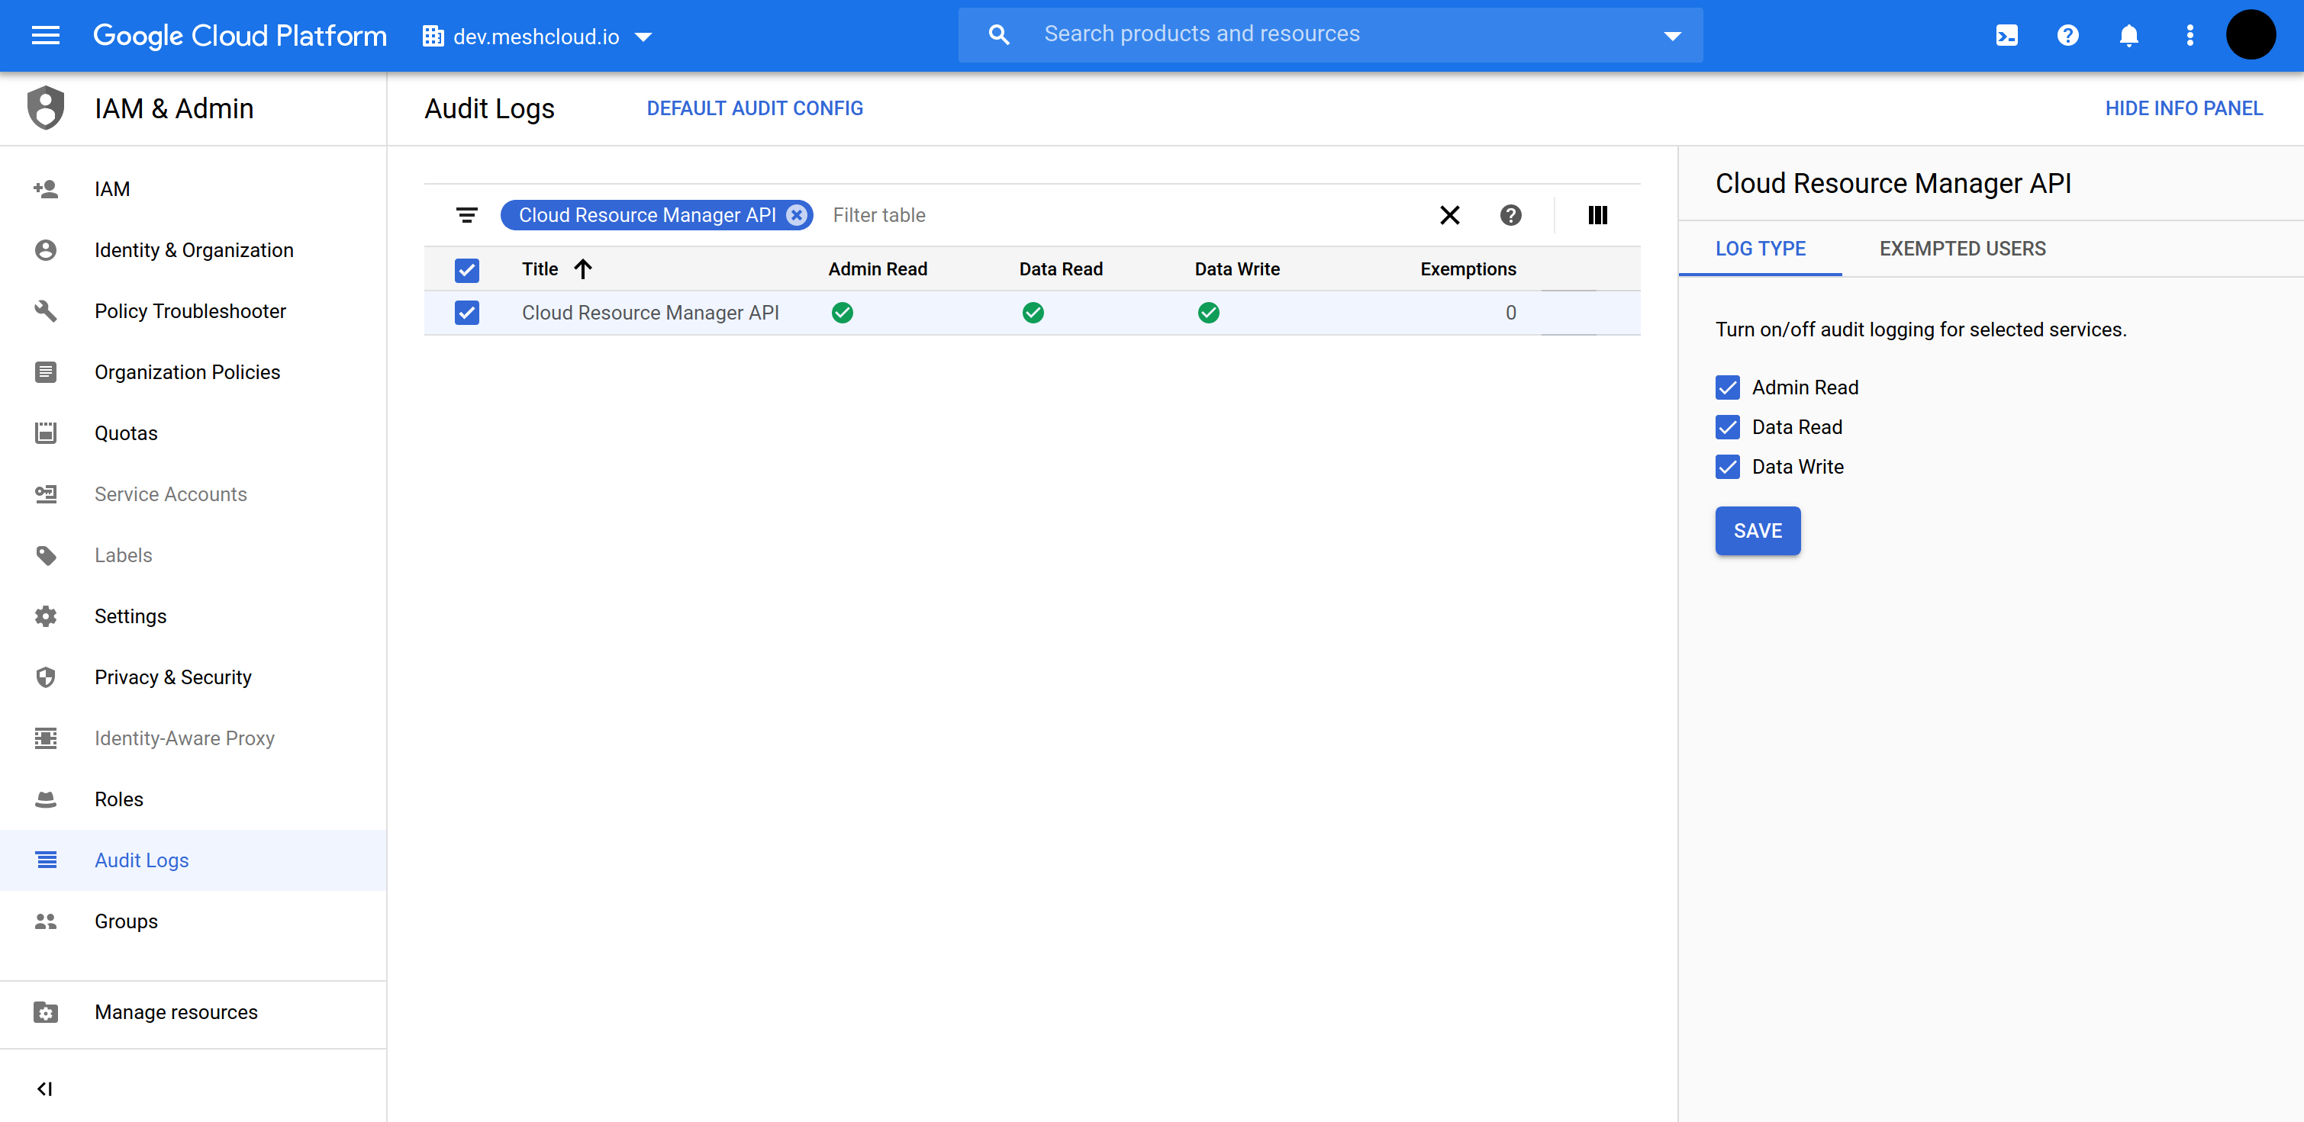2304x1122 pixels.
Task: Toggle the Data Write checkbox in info panel
Action: (x=1727, y=467)
